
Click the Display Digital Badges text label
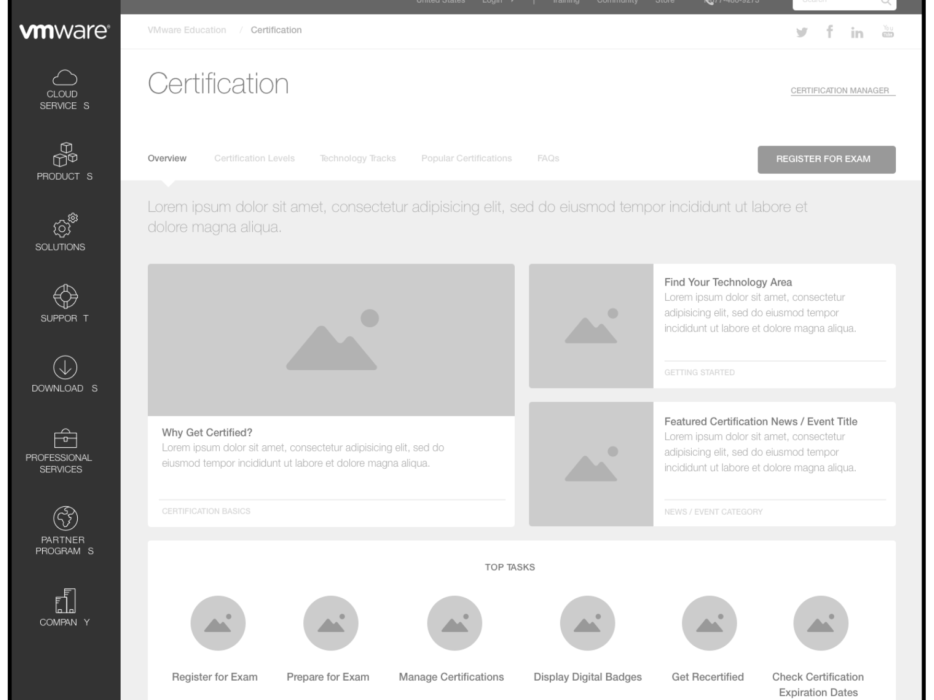pyautogui.click(x=587, y=677)
